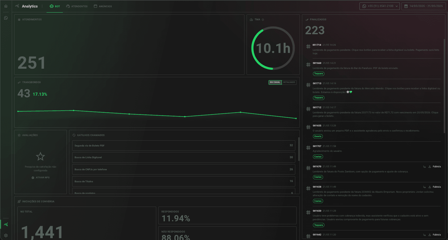
Task: Click the Osorio tag on ticket 001655
Action: pyautogui.click(x=318, y=136)
